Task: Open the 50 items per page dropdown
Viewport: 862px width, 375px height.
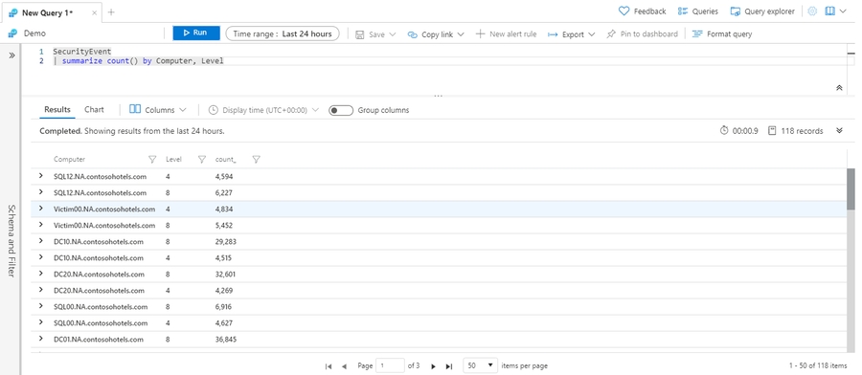Action: [x=481, y=365]
